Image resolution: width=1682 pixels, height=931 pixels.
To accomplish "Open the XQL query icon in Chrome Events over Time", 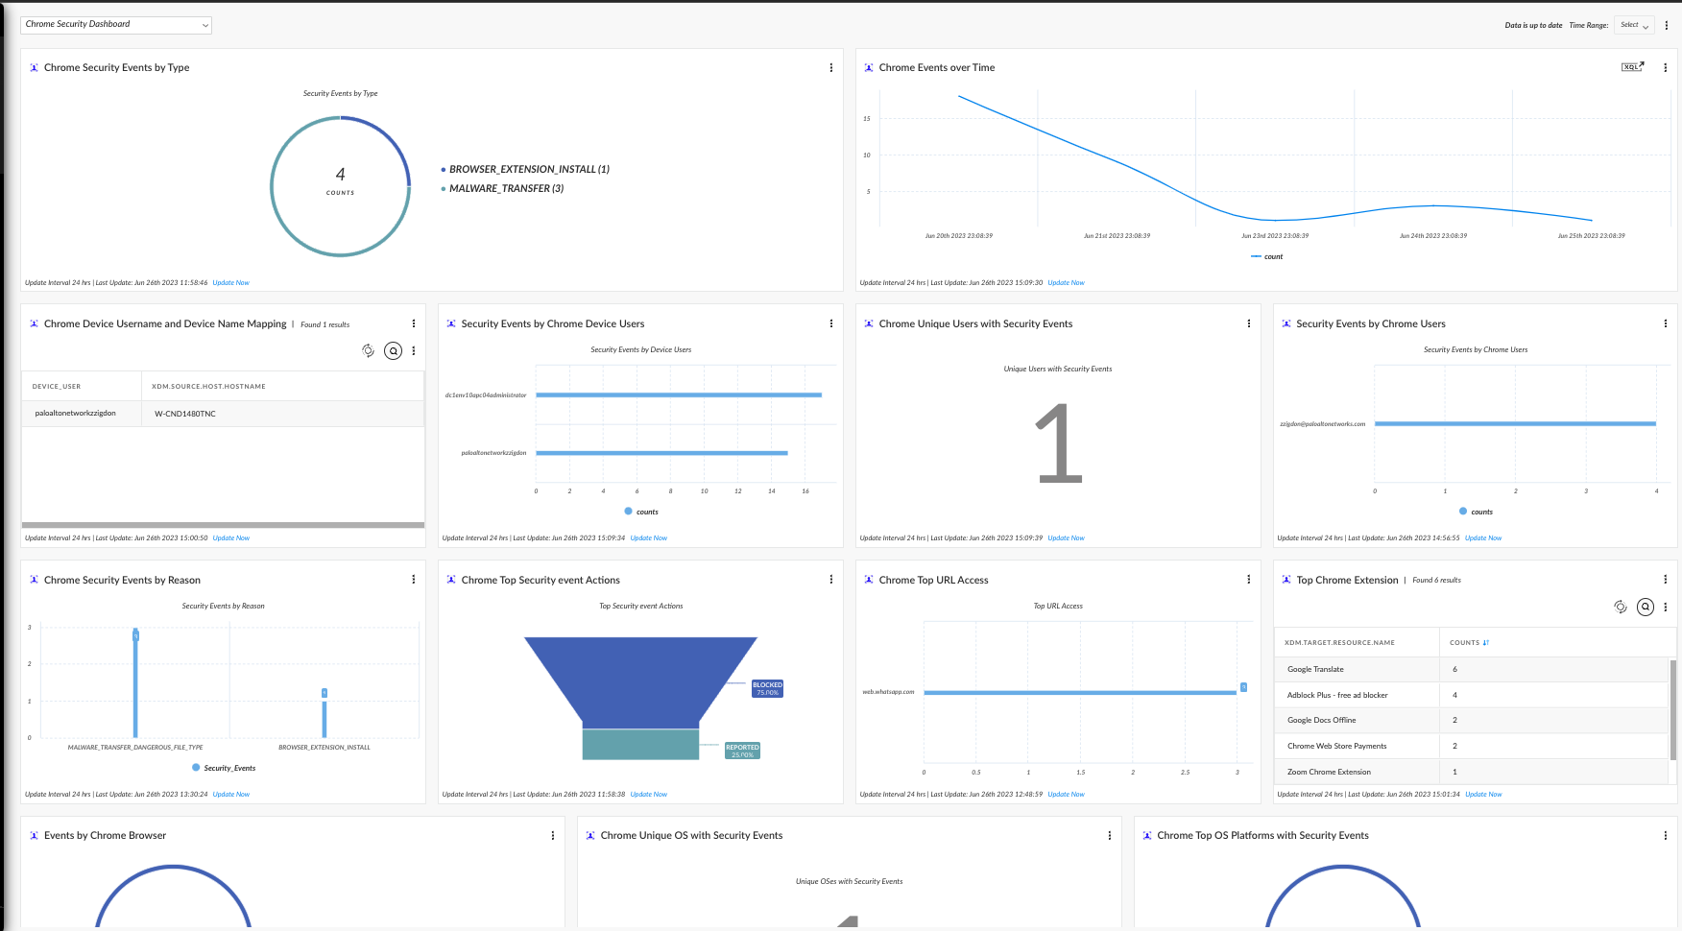I will point(1632,67).
